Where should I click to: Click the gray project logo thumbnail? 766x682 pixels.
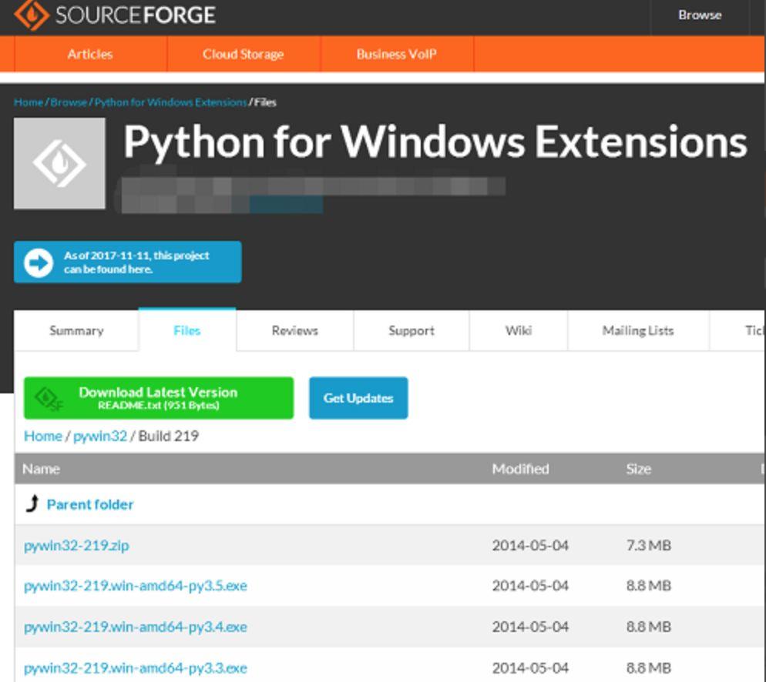[x=59, y=163]
